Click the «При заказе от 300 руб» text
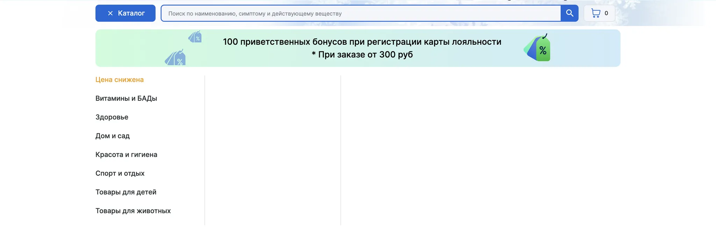The width and height of the screenshot is (716, 227). point(362,55)
